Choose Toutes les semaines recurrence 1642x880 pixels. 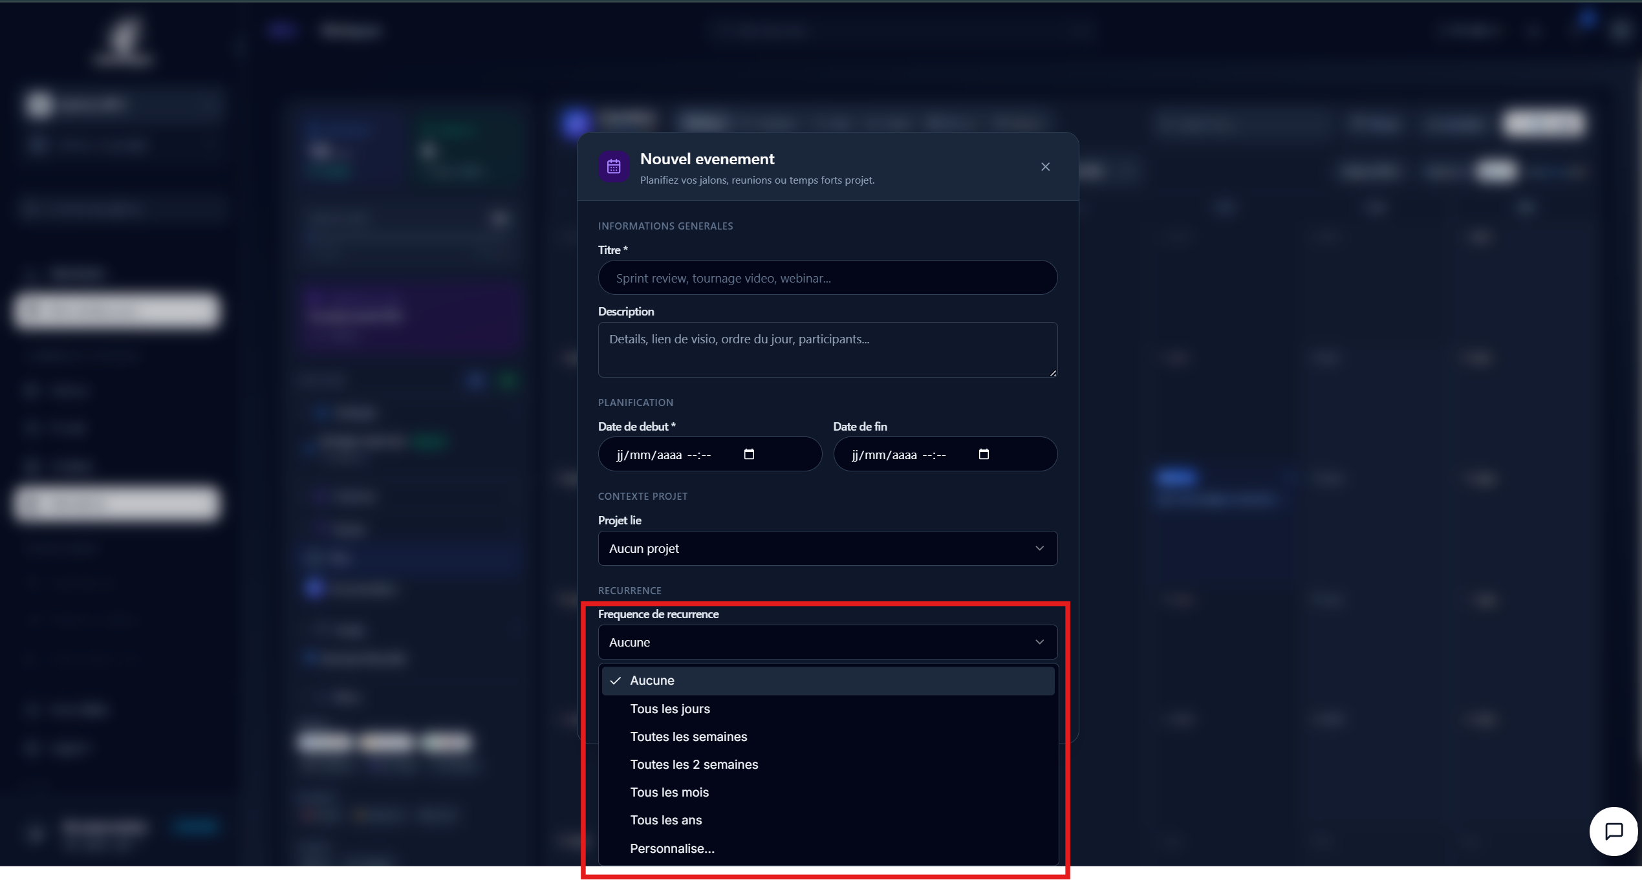pos(688,736)
